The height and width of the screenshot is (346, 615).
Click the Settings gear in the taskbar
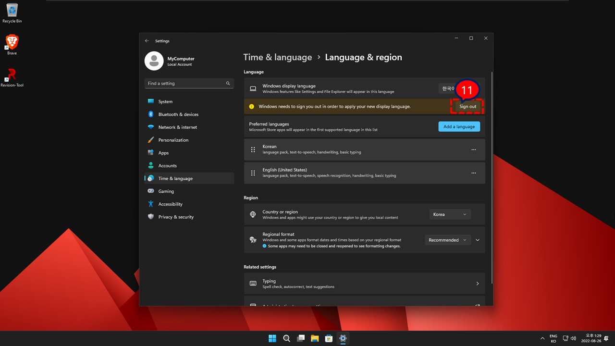pos(343,338)
